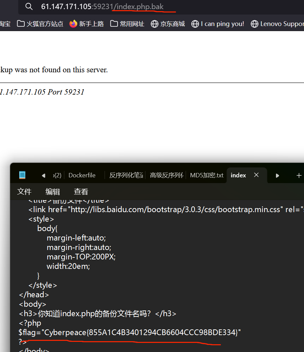This screenshot has width=304, height=352.
Task: Open the 编辑 menu in Notepad
Action: click(53, 192)
